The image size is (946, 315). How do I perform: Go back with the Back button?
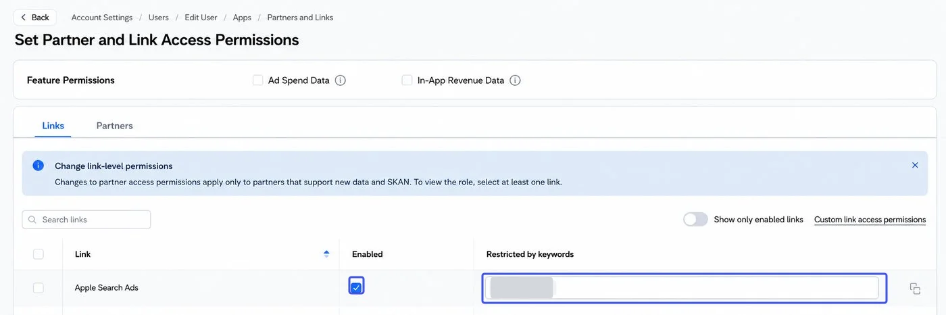point(34,18)
